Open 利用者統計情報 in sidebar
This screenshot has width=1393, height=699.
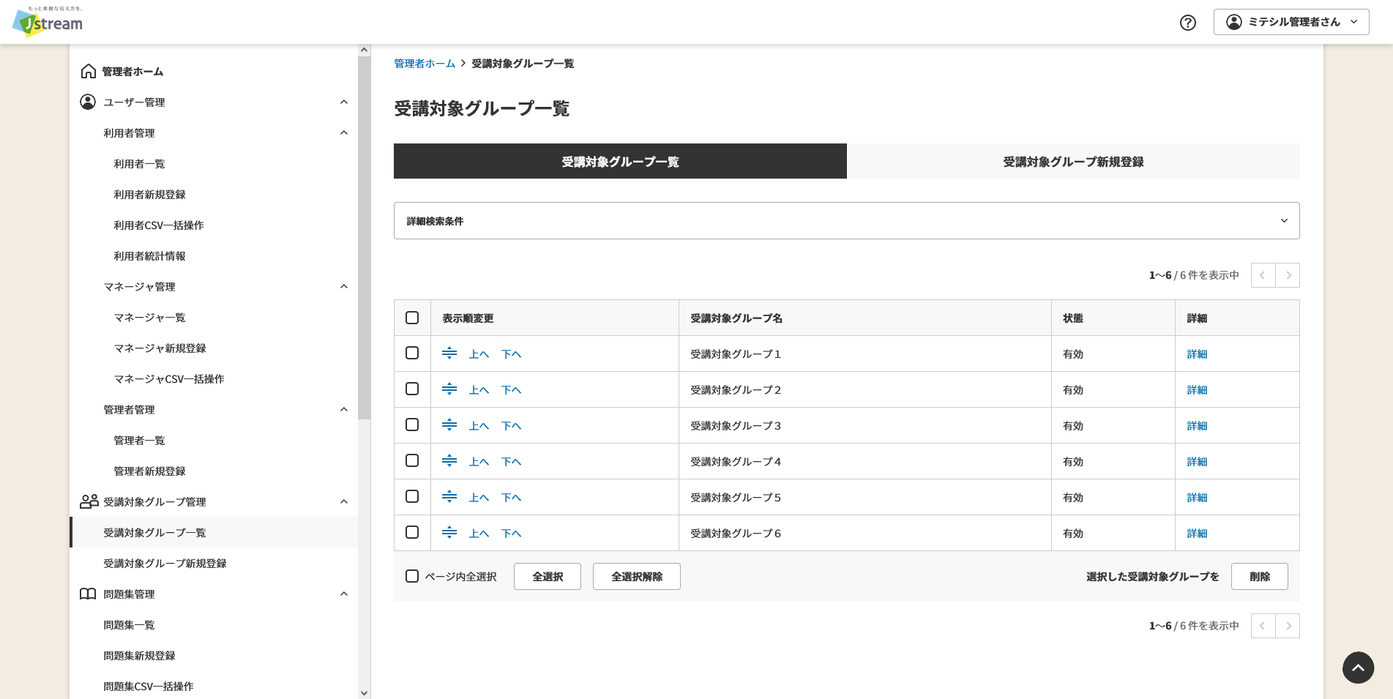point(149,256)
